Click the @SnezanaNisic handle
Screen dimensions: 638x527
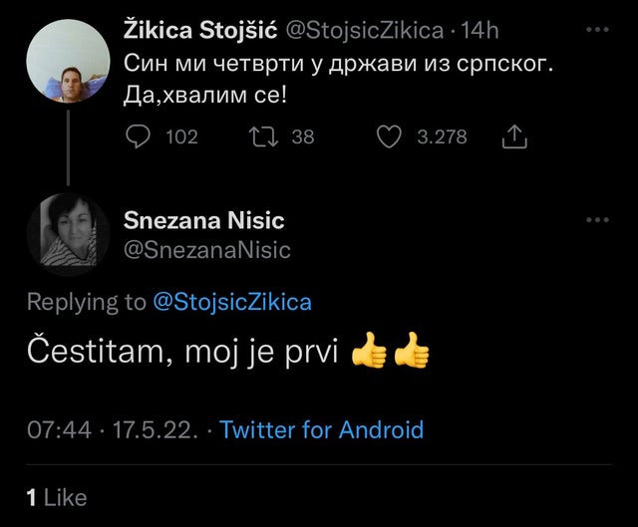(x=207, y=250)
